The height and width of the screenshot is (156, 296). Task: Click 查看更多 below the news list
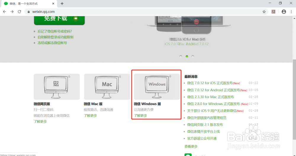[x=191, y=147]
